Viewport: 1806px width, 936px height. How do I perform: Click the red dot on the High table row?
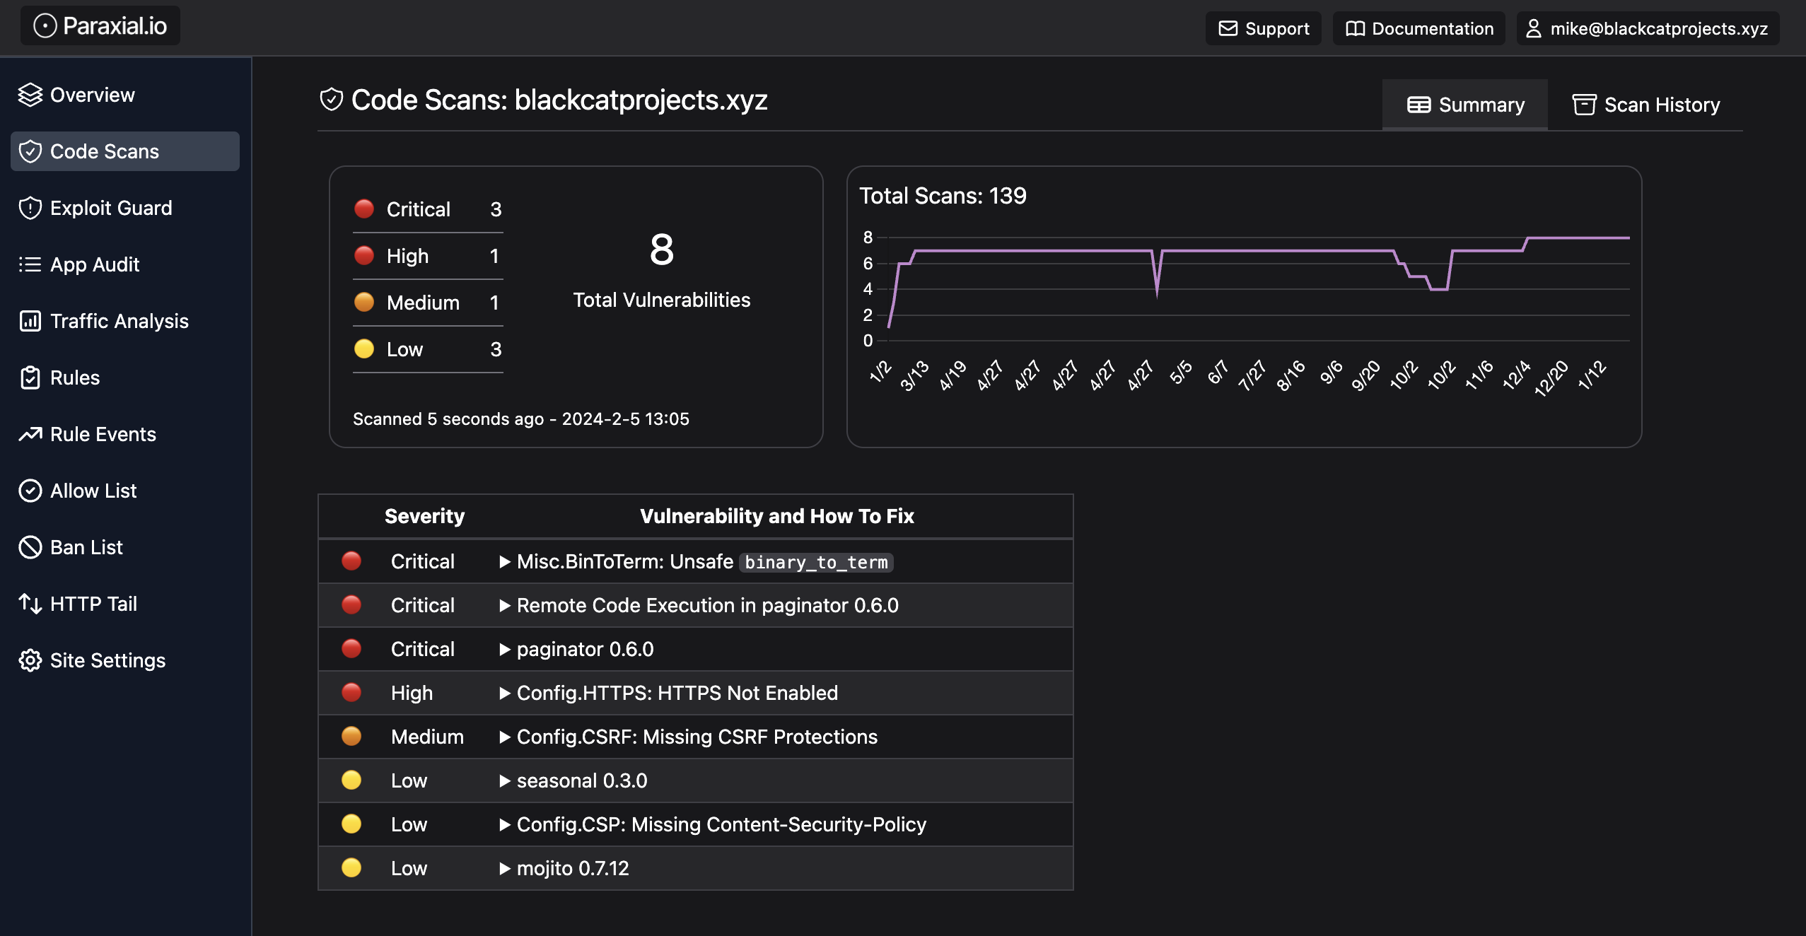click(351, 692)
